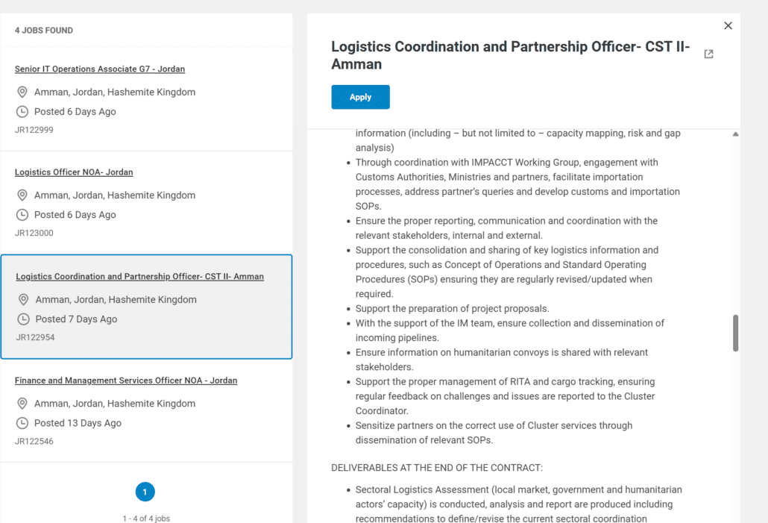Click the 4 JOBS FOUND header
This screenshot has height=523, width=768.
(43, 31)
